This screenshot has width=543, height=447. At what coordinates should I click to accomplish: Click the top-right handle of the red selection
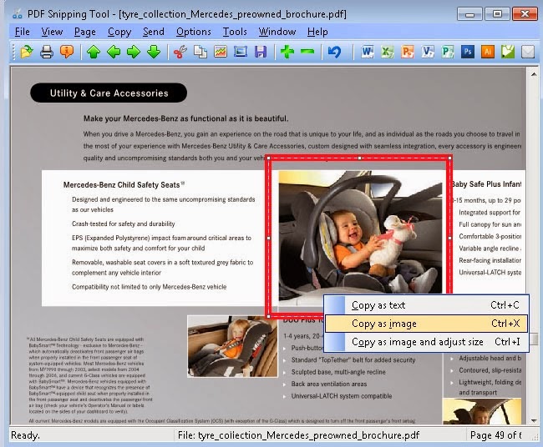[449, 158]
